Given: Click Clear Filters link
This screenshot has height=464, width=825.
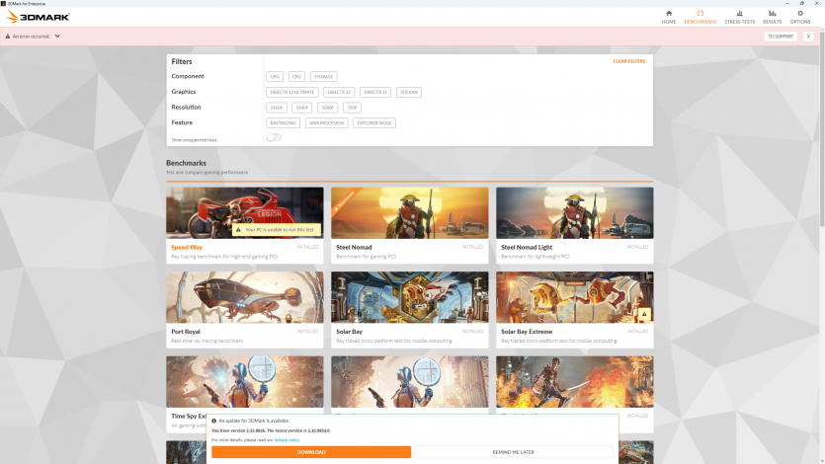Looking at the screenshot, I should point(628,61).
